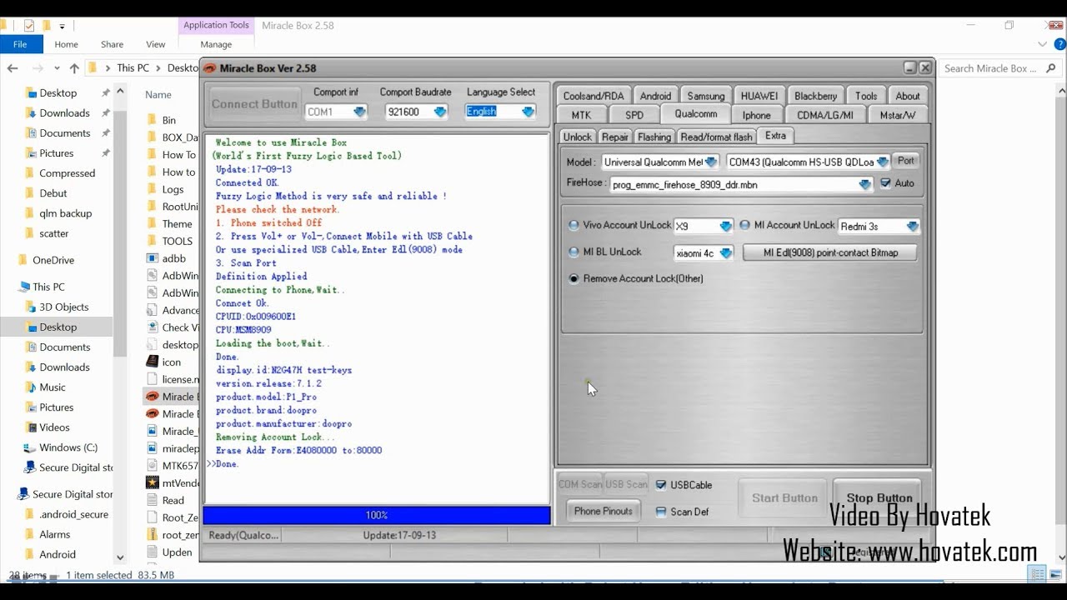Open the Model Universal Qualcomm dropdown
This screenshot has width=1067, height=600.
click(711, 162)
